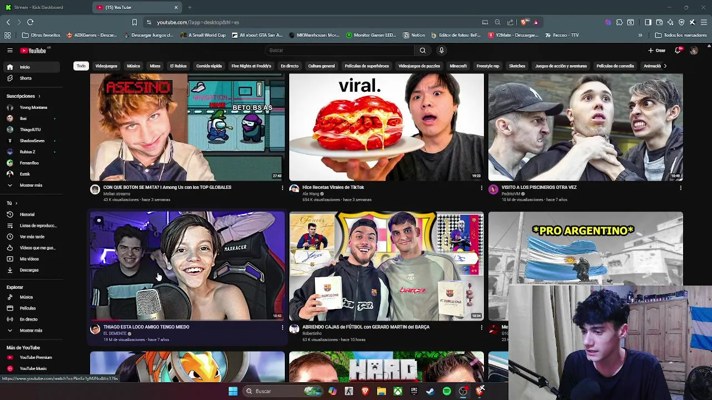This screenshot has height=400, width=712.
Task: Open options menu for Thiago esta loco video
Action: 282,327
